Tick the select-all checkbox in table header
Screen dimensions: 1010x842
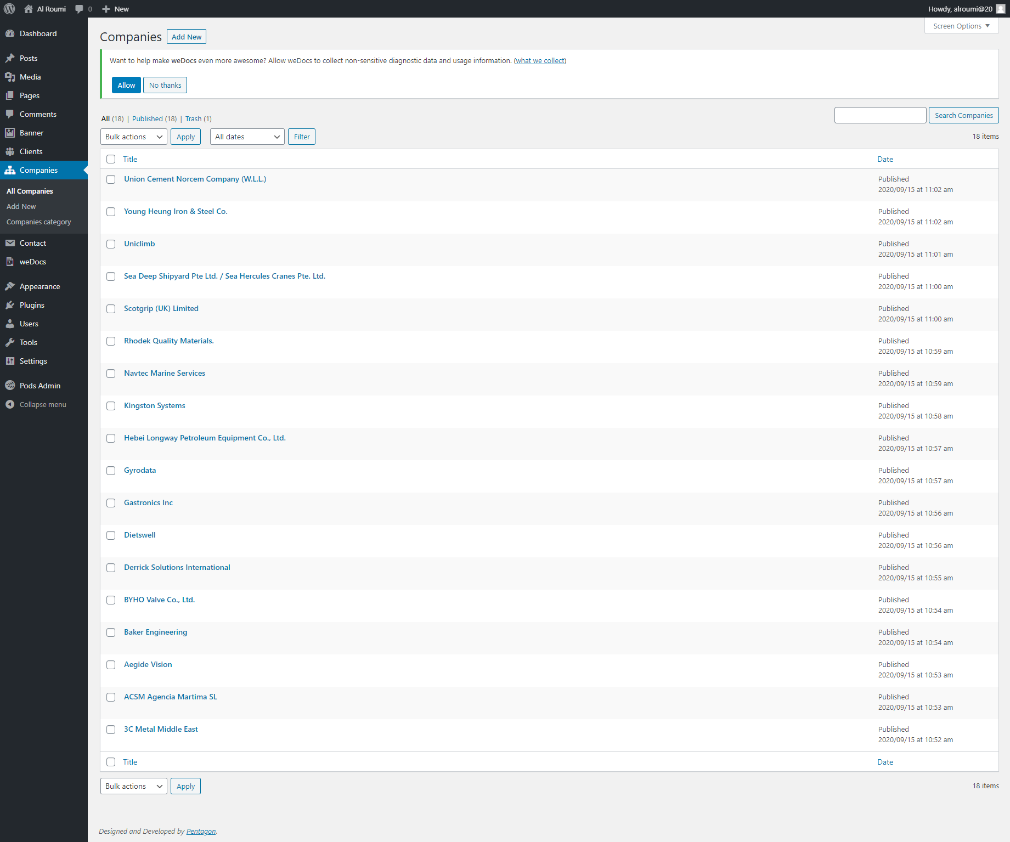click(x=111, y=159)
